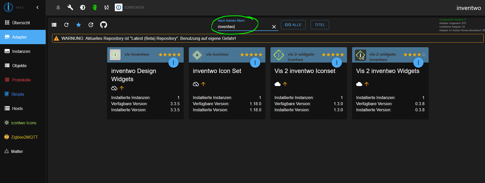Click vis-icontwo adapter logo thumbnail
Screen dimensions: 485x183
click(197, 55)
